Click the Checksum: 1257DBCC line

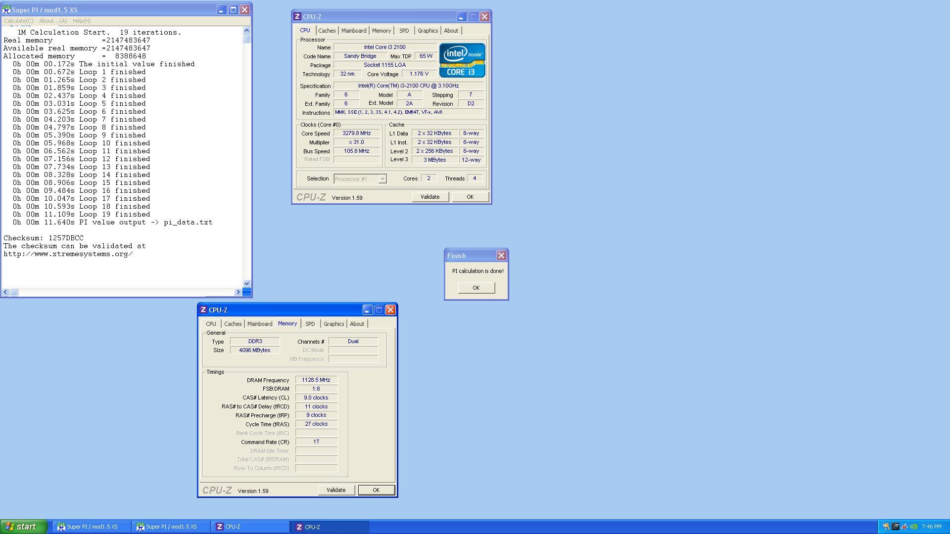(44, 238)
